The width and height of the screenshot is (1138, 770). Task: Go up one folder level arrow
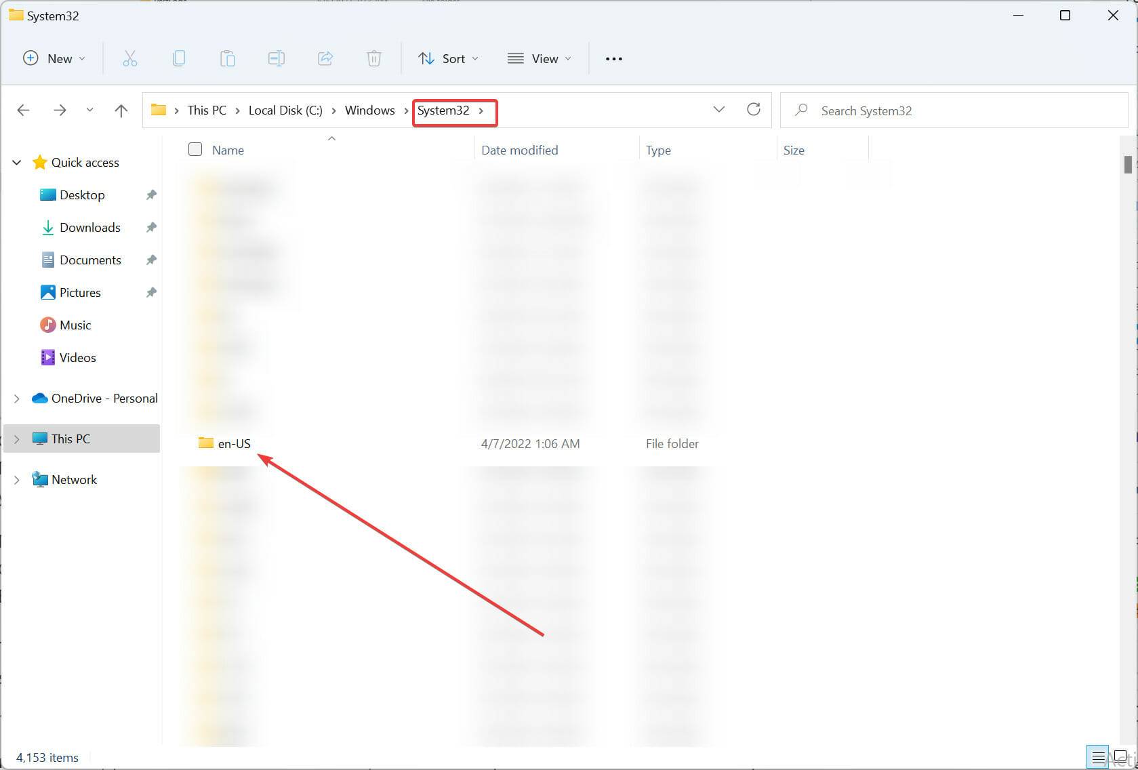(121, 110)
